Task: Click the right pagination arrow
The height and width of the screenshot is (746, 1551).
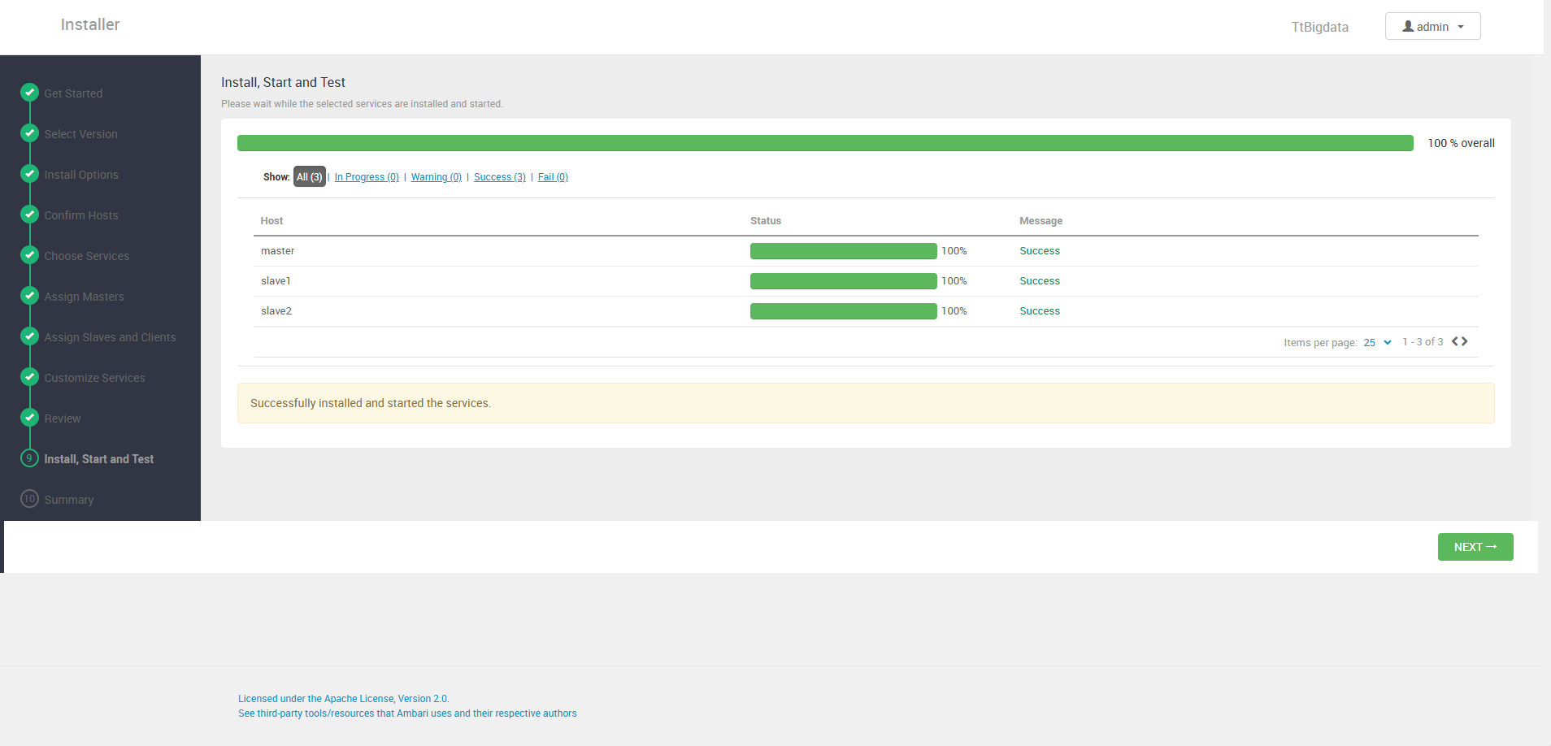Action: click(1466, 341)
